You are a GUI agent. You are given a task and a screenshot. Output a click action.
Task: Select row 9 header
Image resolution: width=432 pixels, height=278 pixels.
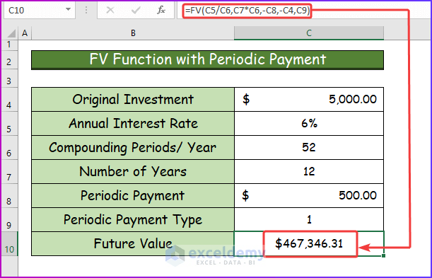(9, 219)
